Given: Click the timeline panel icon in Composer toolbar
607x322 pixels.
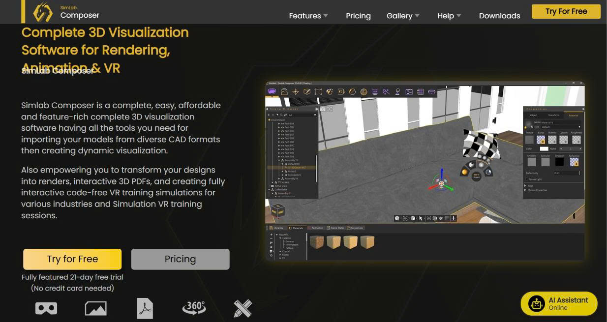Looking at the screenshot, I should point(409,91).
